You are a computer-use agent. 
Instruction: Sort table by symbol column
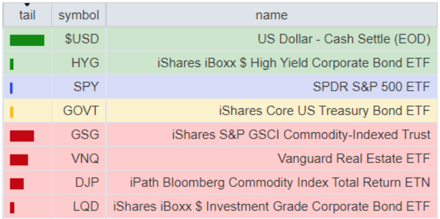coord(79,15)
